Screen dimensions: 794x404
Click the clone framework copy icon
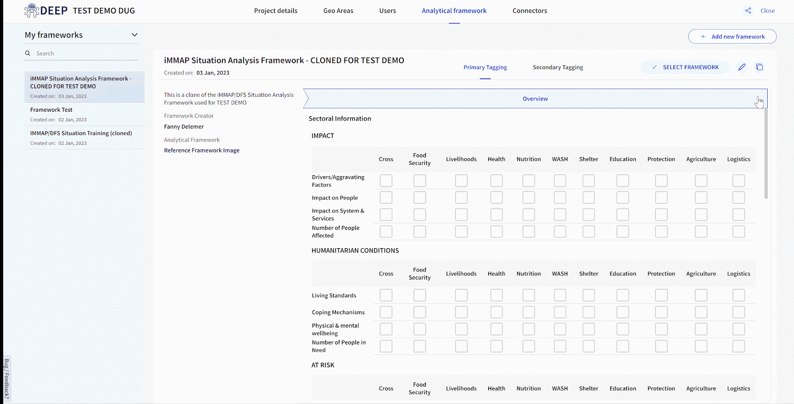pyautogui.click(x=759, y=67)
